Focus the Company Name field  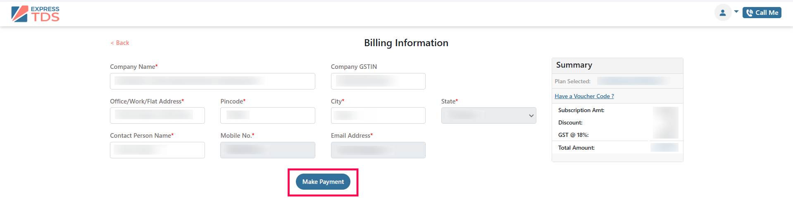pyautogui.click(x=212, y=81)
